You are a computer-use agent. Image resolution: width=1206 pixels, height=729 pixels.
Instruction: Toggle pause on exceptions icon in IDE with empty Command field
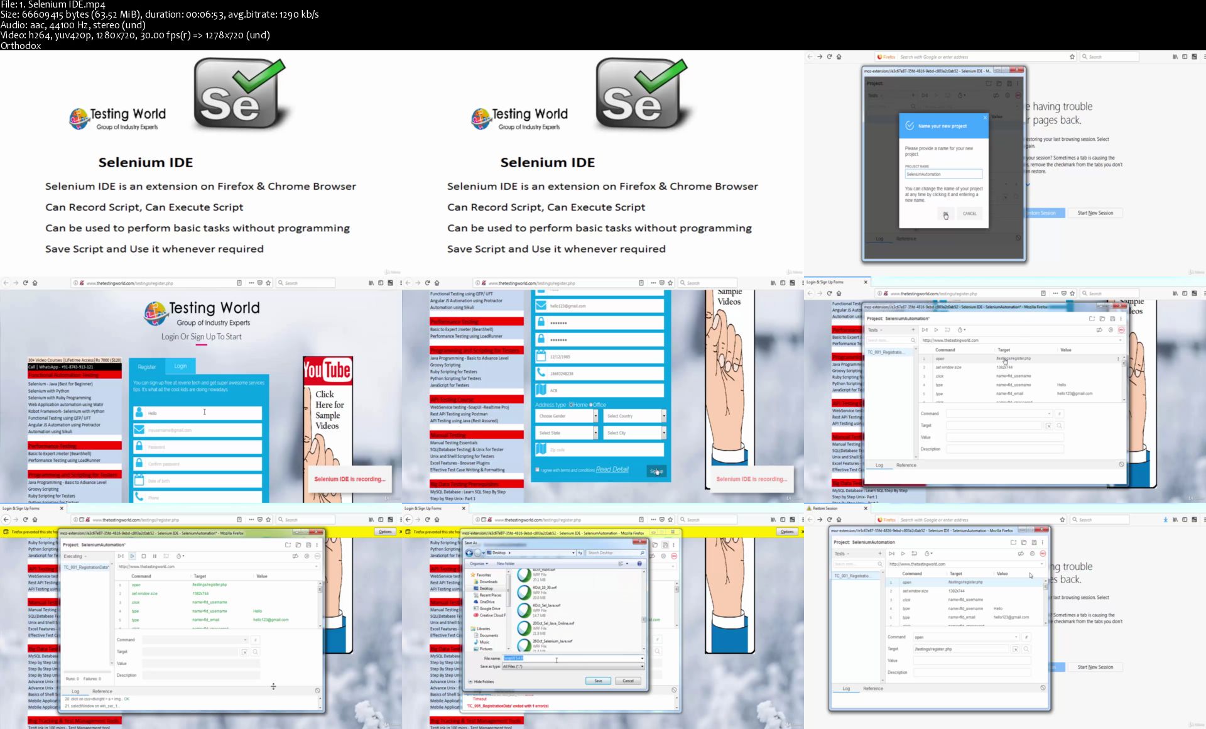1111,330
